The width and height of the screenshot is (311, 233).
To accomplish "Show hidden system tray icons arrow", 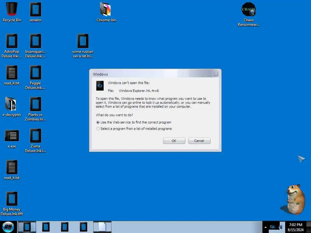I will point(265,227).
